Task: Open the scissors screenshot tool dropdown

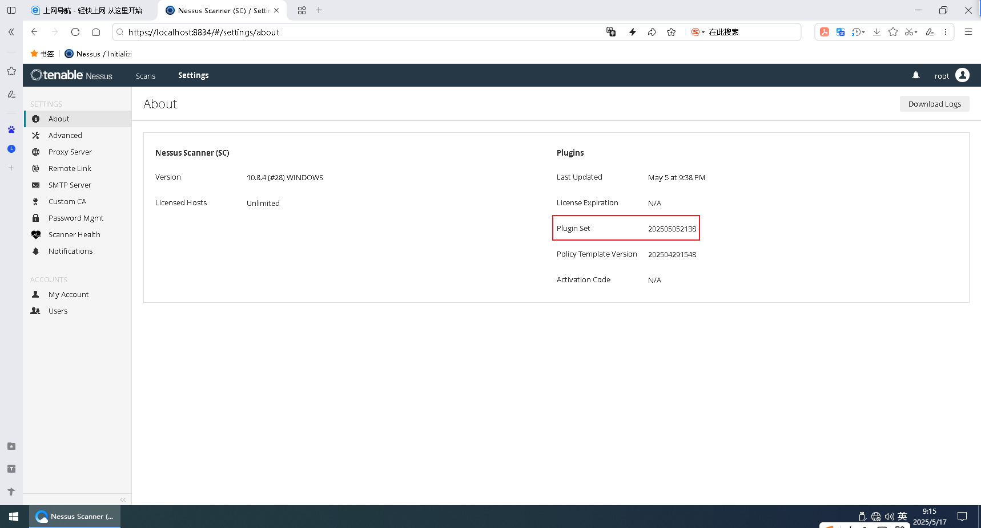Action: point(911,32)
